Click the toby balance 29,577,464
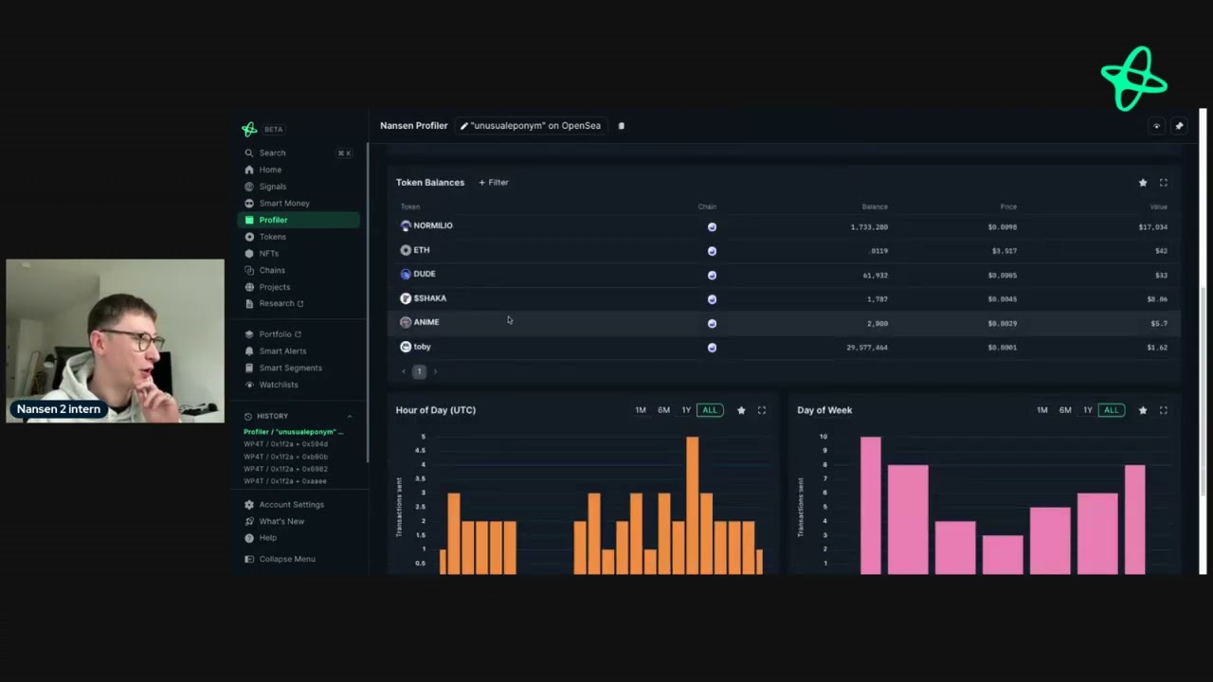The image size is (1213, 682). [867, 348]
